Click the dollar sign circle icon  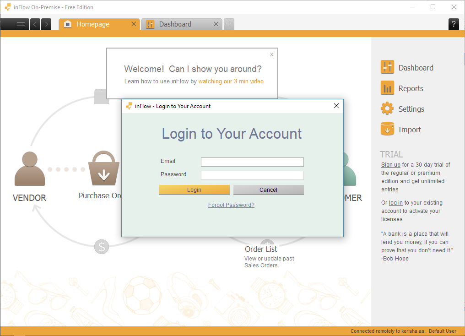pyautogui.click(x=102, y=247)
